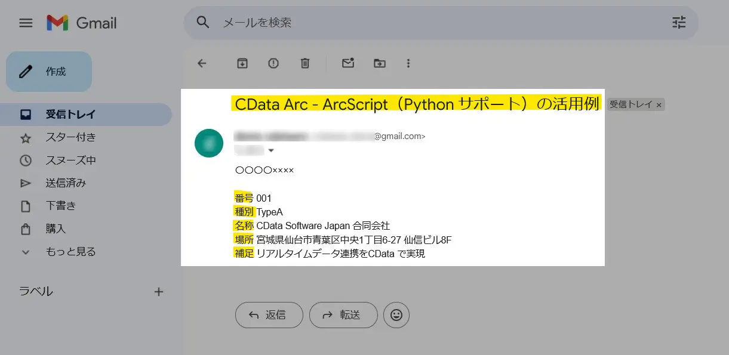The image size is (729, 355).
Task: Select 受信トレイ in sidebar
Action: 86,115
